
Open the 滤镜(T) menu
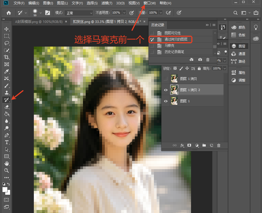[x=107, y=3]
